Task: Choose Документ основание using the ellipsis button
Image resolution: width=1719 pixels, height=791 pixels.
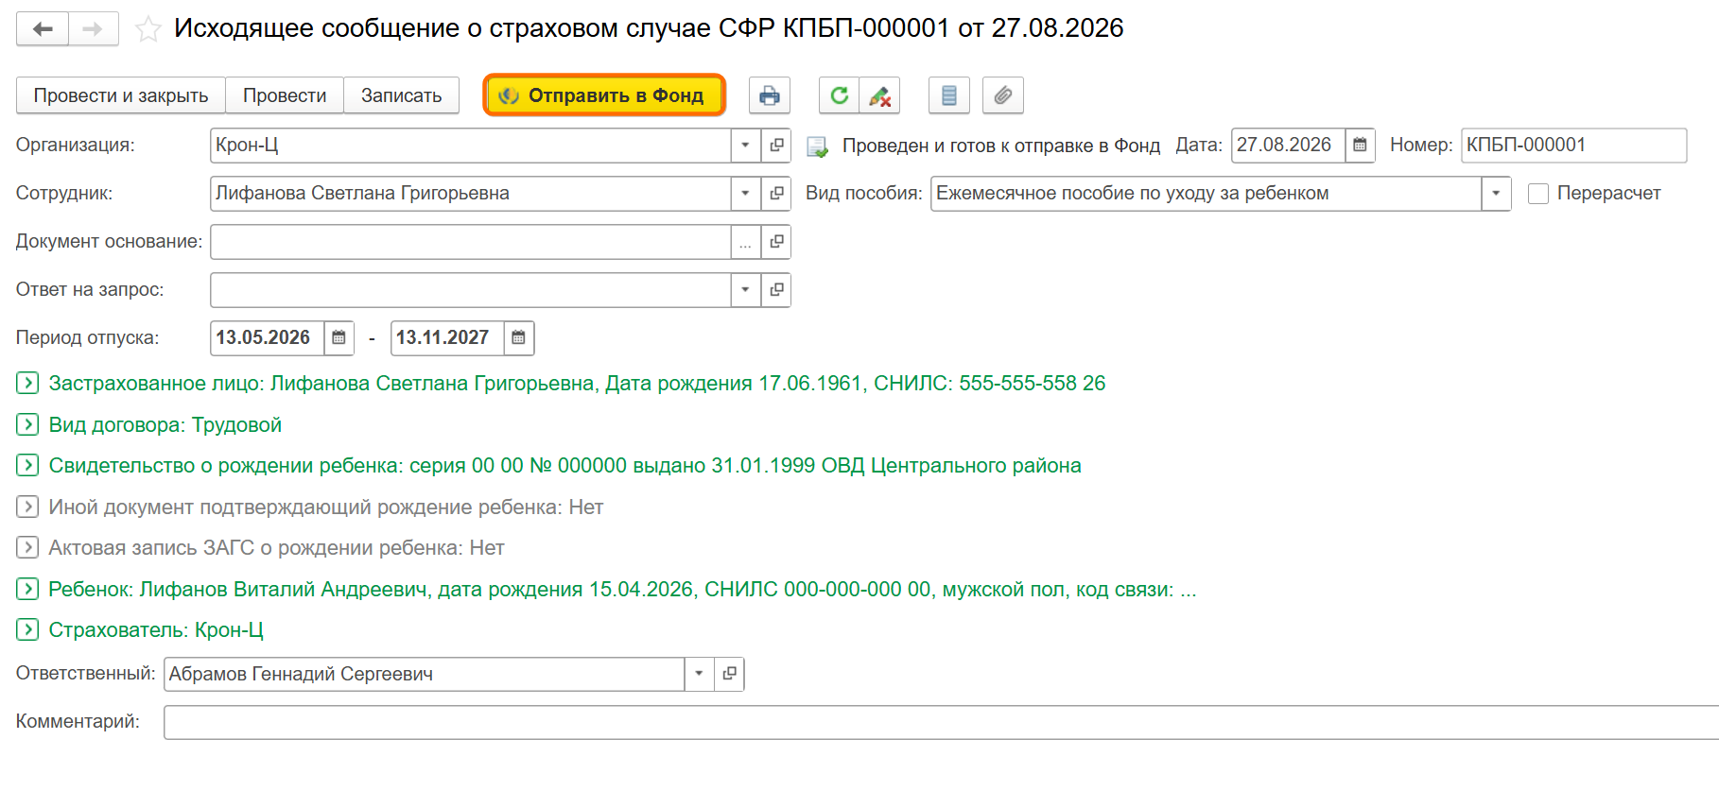Action: [745, 242]
